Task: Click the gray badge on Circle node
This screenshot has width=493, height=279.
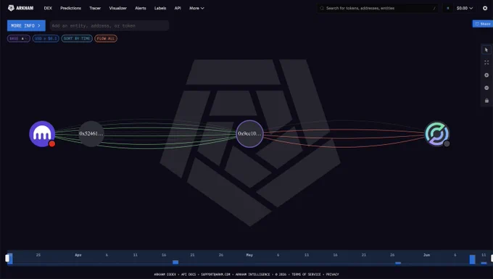Action: [447, 143]
